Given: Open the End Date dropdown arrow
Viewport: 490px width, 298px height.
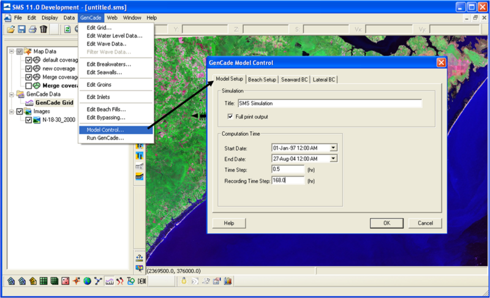Looking at the screenshot, I should [x=333, y=158].
